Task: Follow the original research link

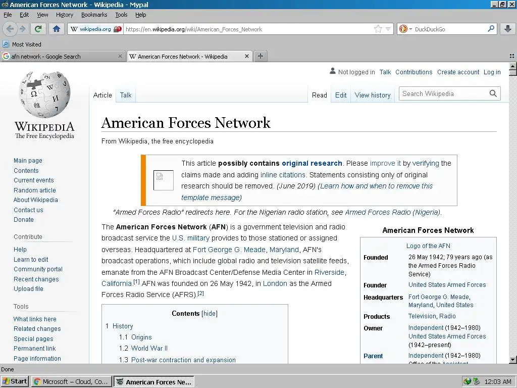Action: coord(312,163)
